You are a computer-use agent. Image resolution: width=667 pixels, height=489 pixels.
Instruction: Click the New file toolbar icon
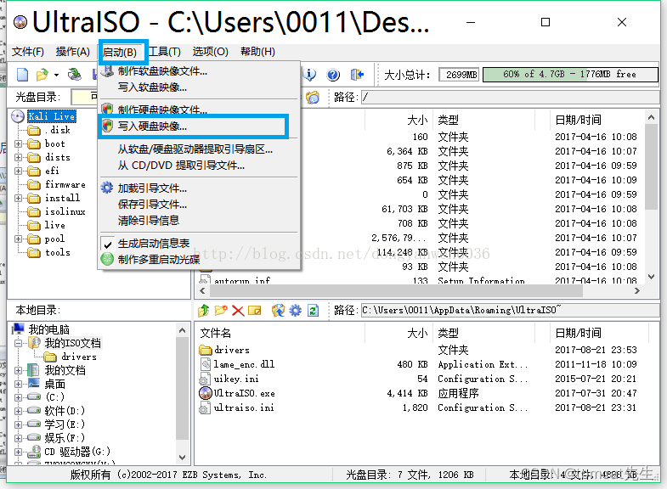click(22, 75)
